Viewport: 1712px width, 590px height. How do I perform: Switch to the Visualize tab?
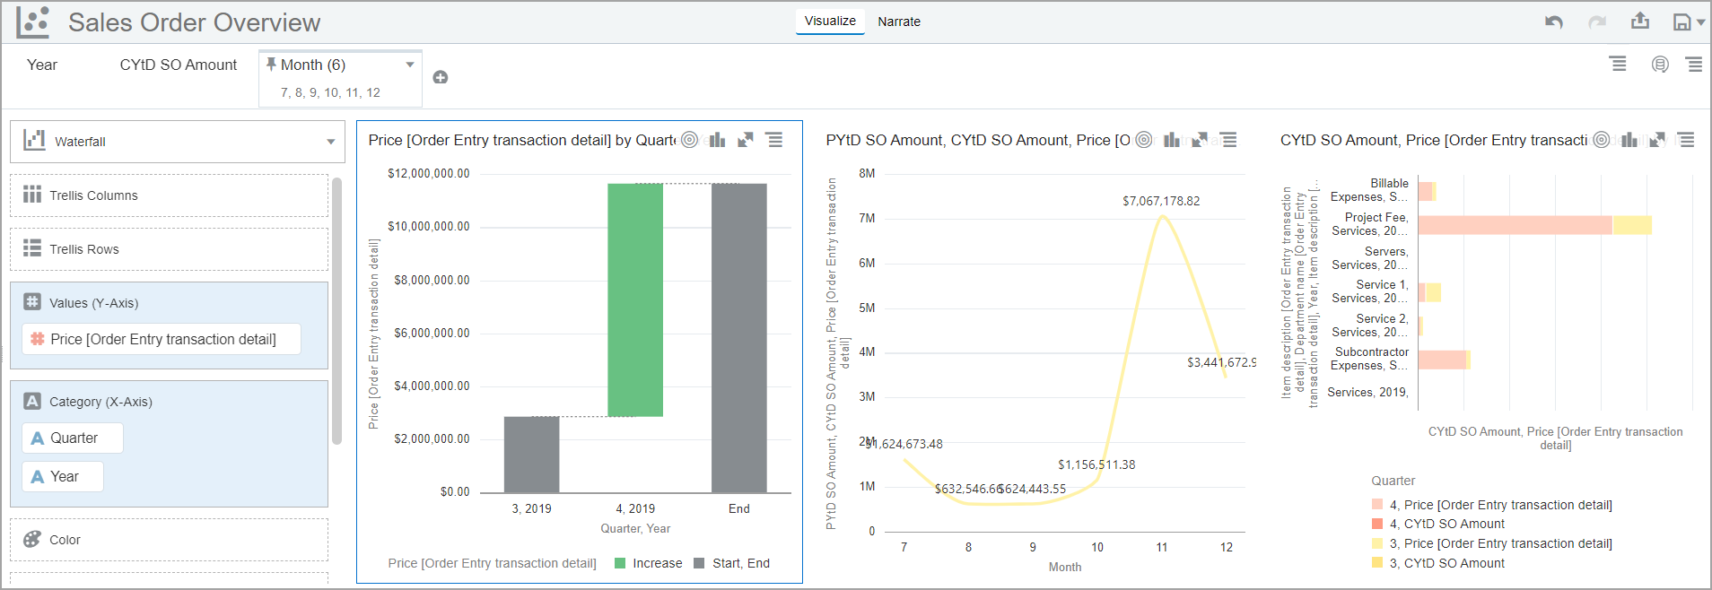click(830, 21)
